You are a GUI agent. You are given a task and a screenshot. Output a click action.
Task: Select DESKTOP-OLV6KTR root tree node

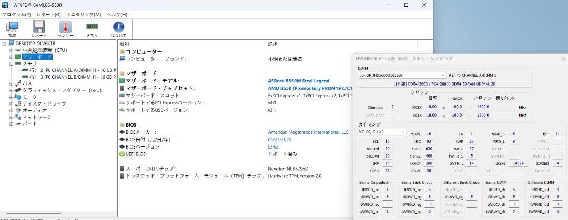pos(35,44)
